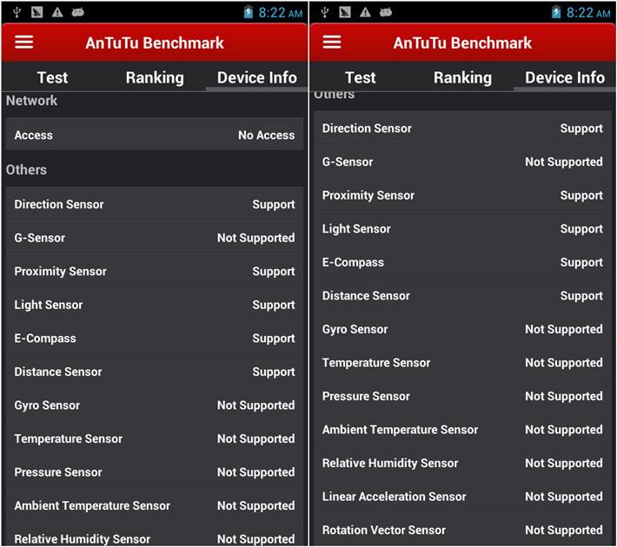Tap no-SIM icon in left status bar
The height and width of the screenshot is (547, 617).
(x=37, y=12)
